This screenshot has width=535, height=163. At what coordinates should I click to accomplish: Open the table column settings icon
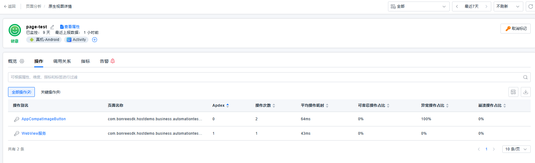[x=513, y=92]
